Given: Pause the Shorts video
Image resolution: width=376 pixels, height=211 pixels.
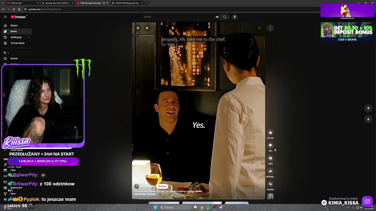Looking at the screenshot, I should tap(138, 28).
